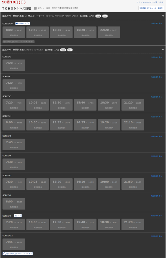The image size is (166, 258).
Task: Select SCREEN12 7:45 showtime
Action: click(x=14, y=244)
